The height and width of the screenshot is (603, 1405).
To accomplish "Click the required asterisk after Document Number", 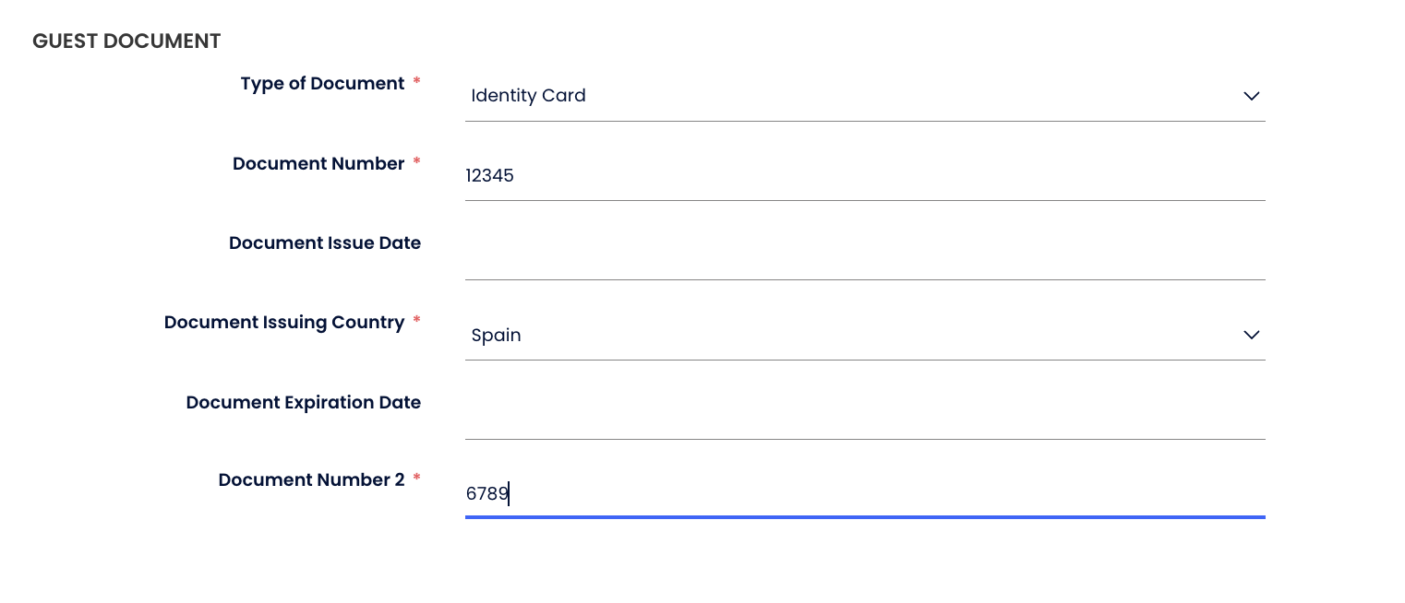I will pyautogui.click(x=416, y=162).
